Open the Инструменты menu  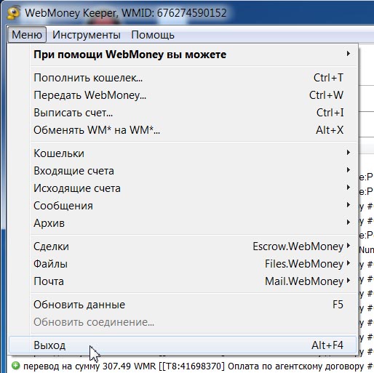[x=87, y=35]
